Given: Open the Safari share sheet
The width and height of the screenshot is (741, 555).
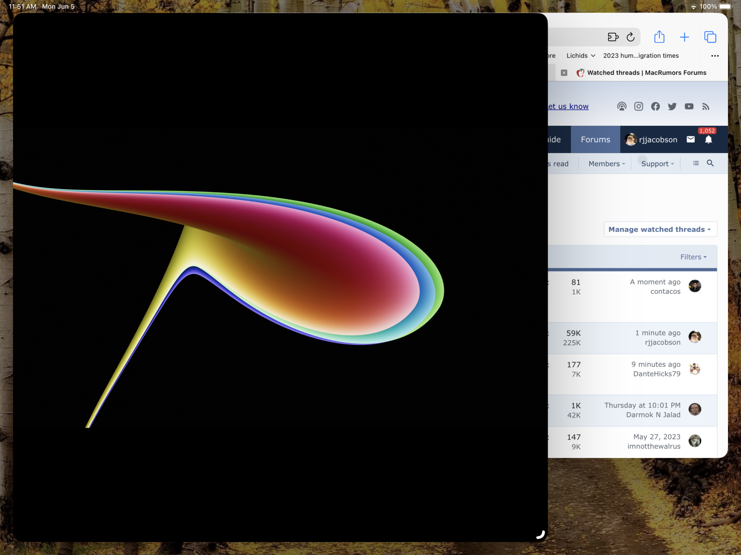Looking at the screenshot, I should 659,37.
